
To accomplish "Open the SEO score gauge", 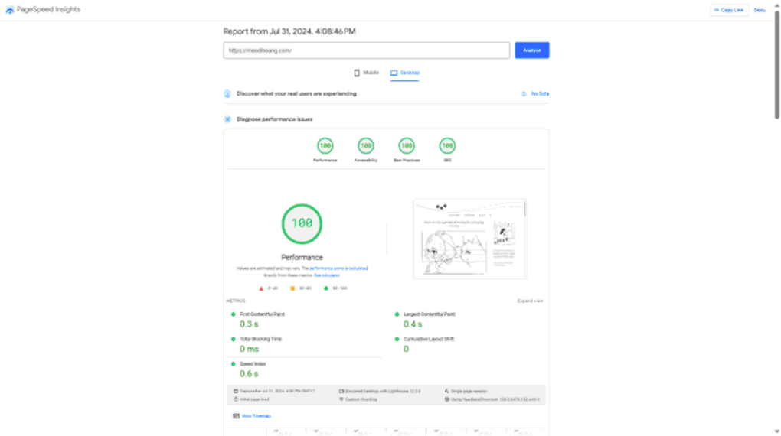I will 447,145.
